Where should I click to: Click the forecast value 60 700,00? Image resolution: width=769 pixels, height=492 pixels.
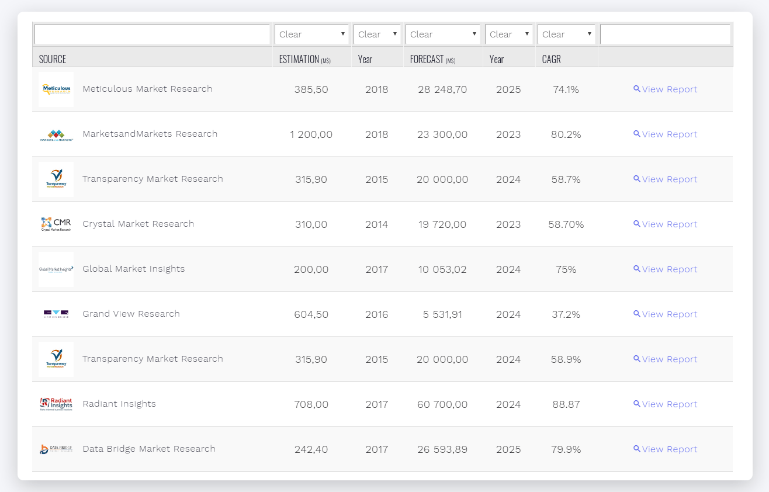[x=442, y=404]
